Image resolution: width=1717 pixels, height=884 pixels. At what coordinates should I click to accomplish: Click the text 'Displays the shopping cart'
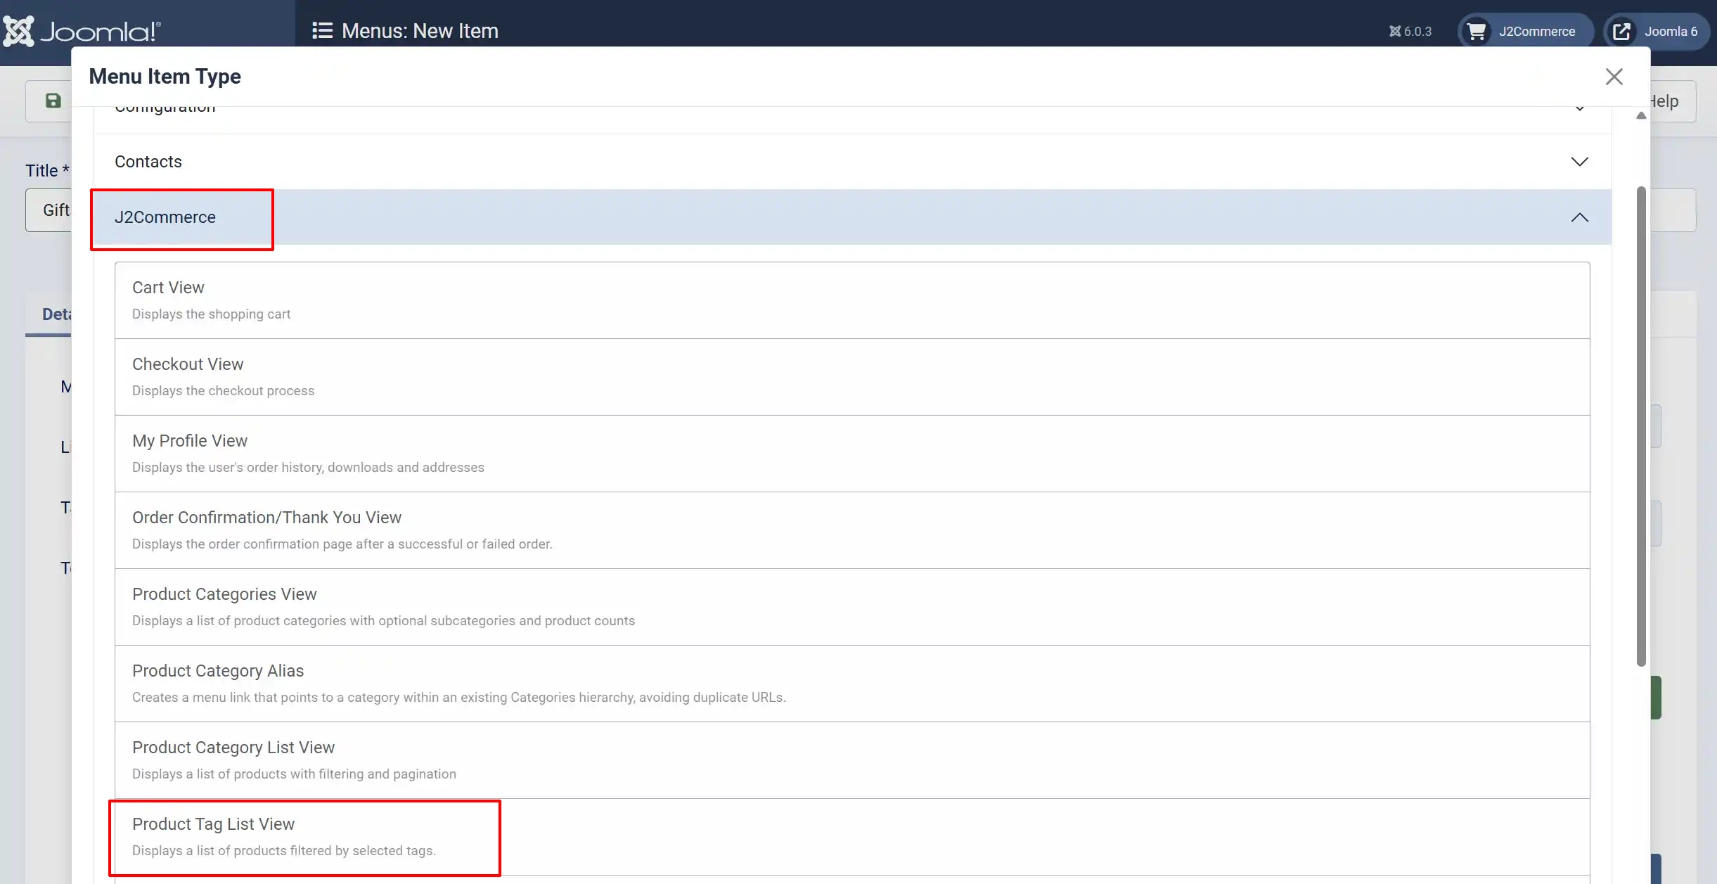(x=211, y=314)
